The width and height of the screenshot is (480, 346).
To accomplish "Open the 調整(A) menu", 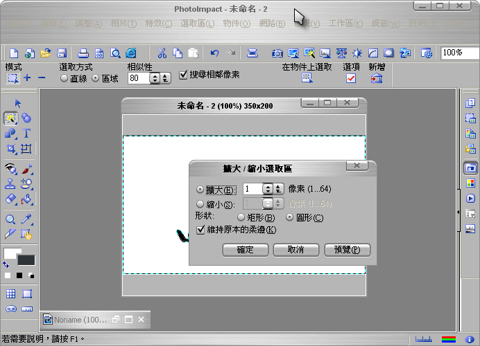I will 89,24.
